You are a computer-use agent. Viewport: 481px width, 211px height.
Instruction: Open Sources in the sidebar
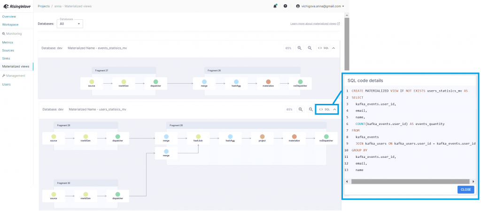8,50
